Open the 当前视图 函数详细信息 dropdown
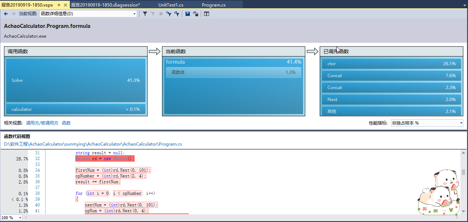This screenshot has height=222, width=468. [x=88, y=14]
